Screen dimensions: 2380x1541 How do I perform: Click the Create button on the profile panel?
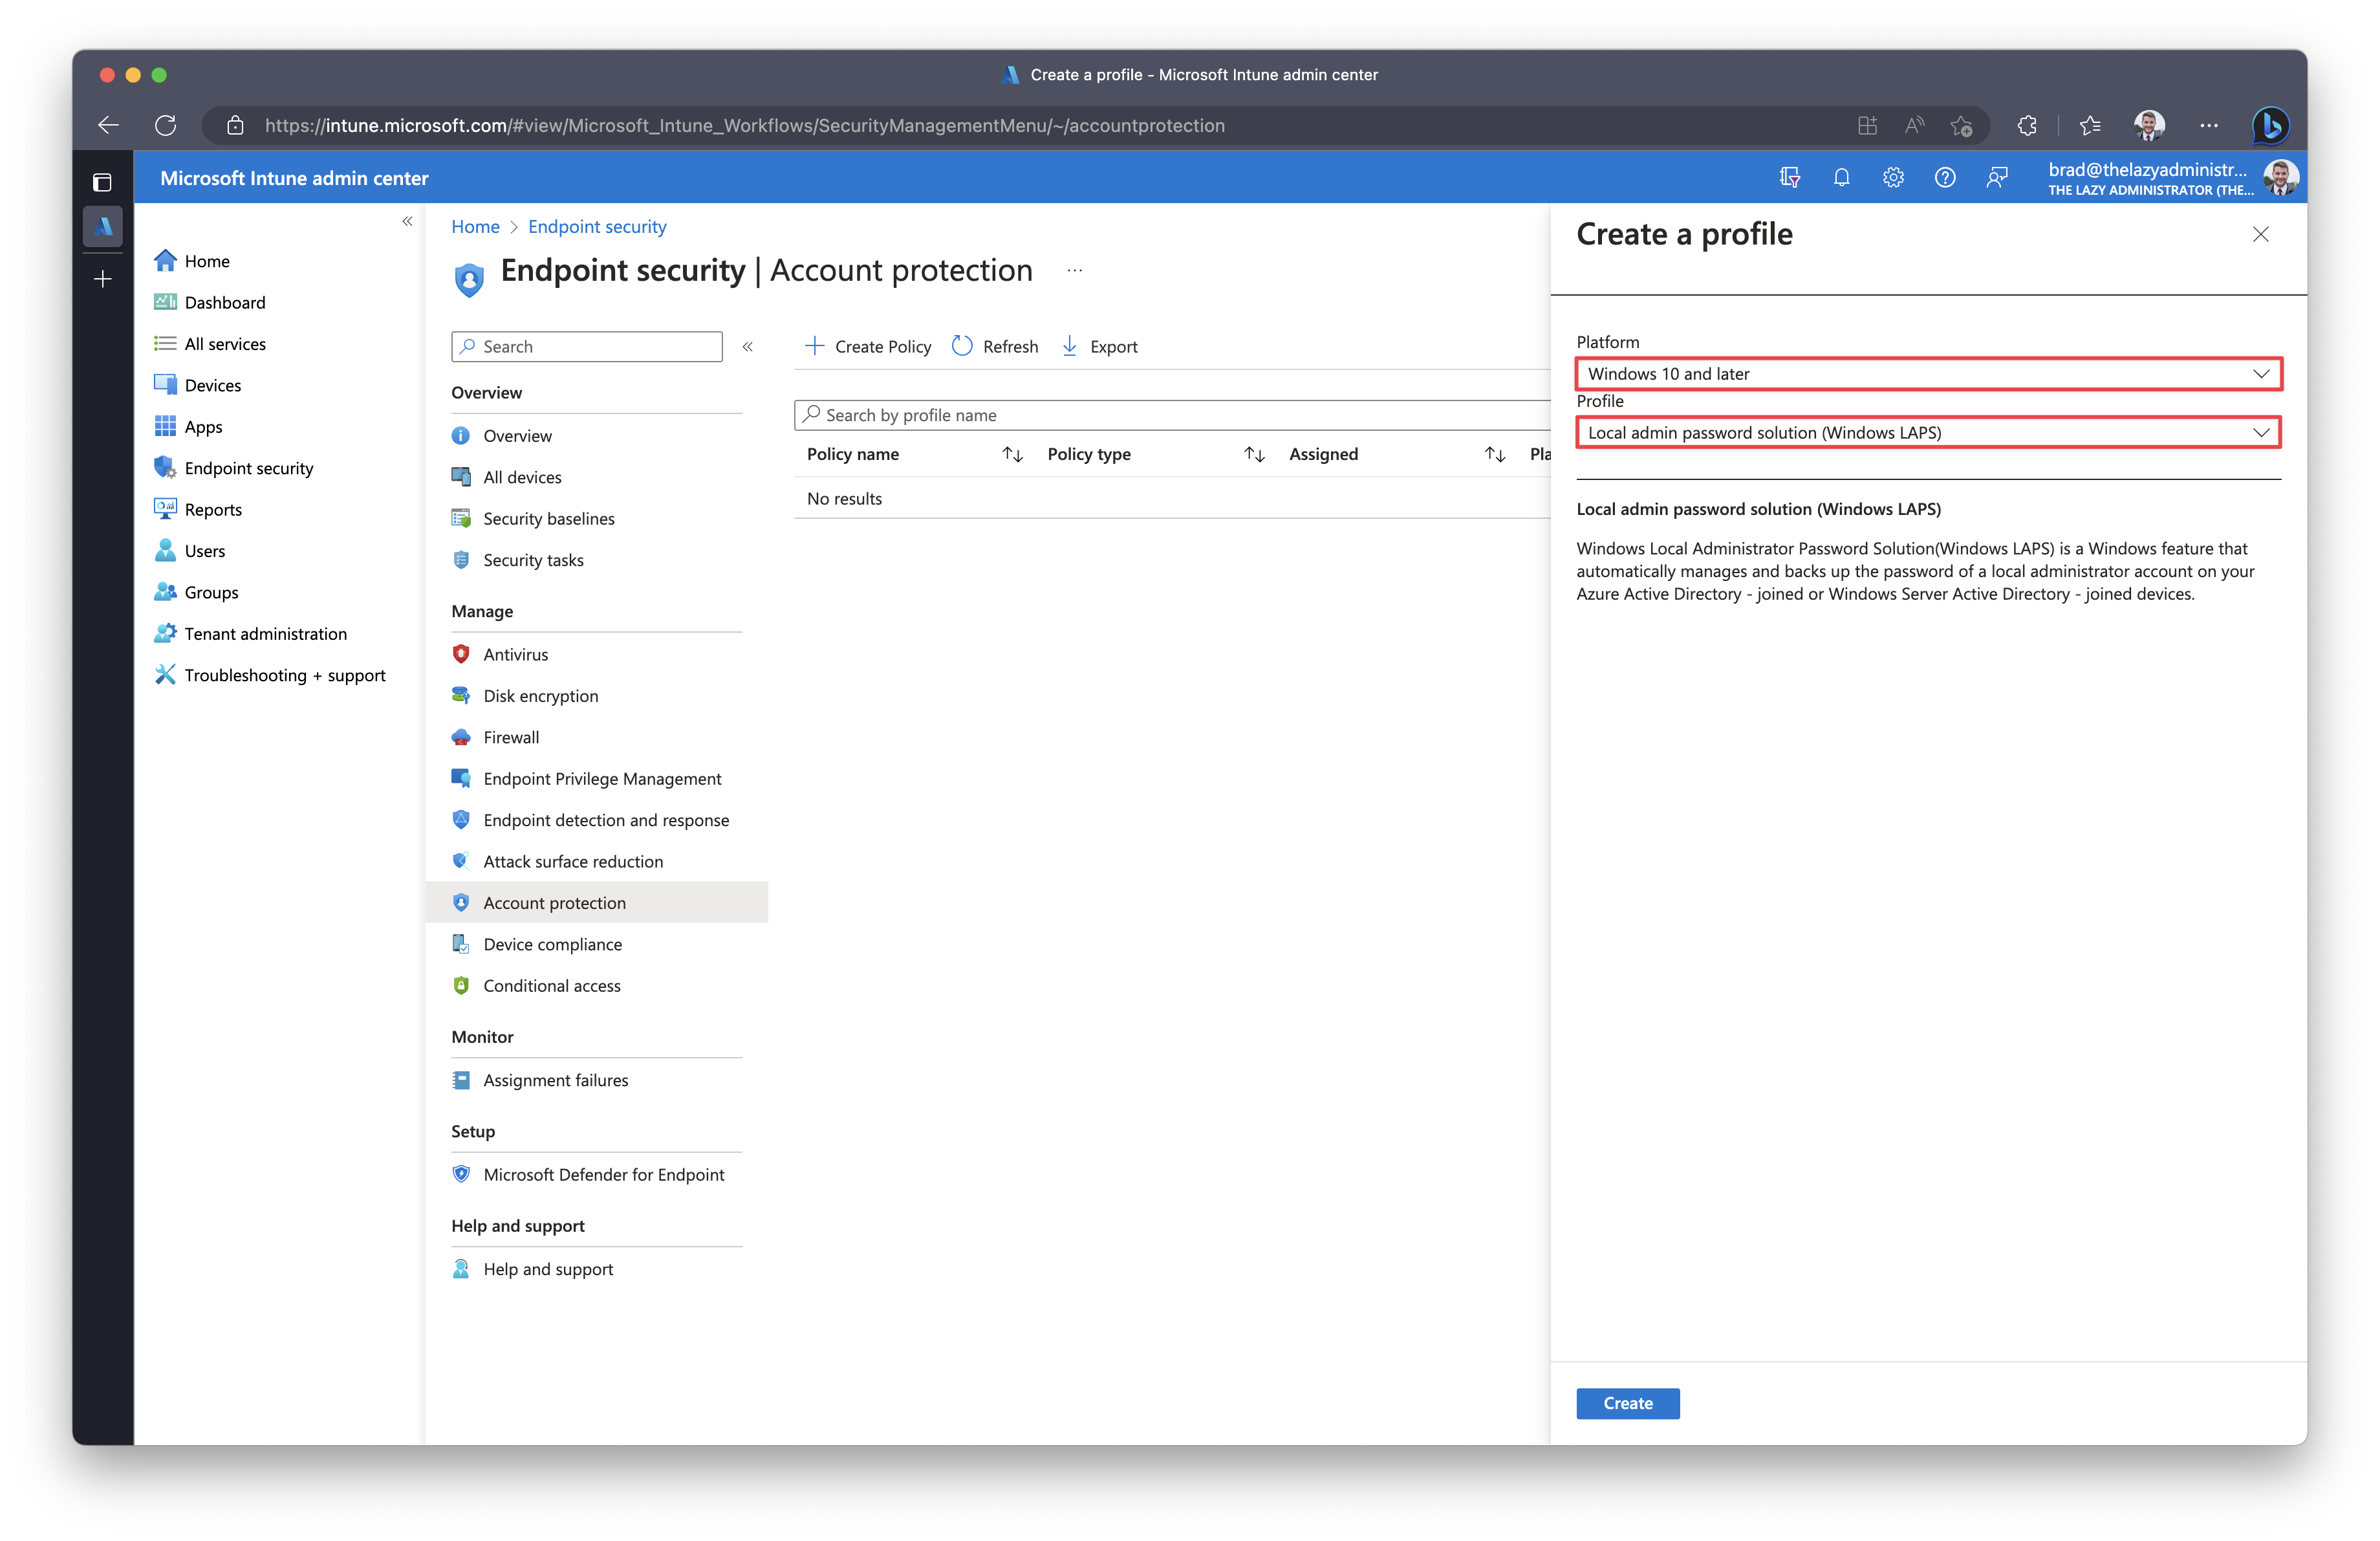click(1627, 1402)
